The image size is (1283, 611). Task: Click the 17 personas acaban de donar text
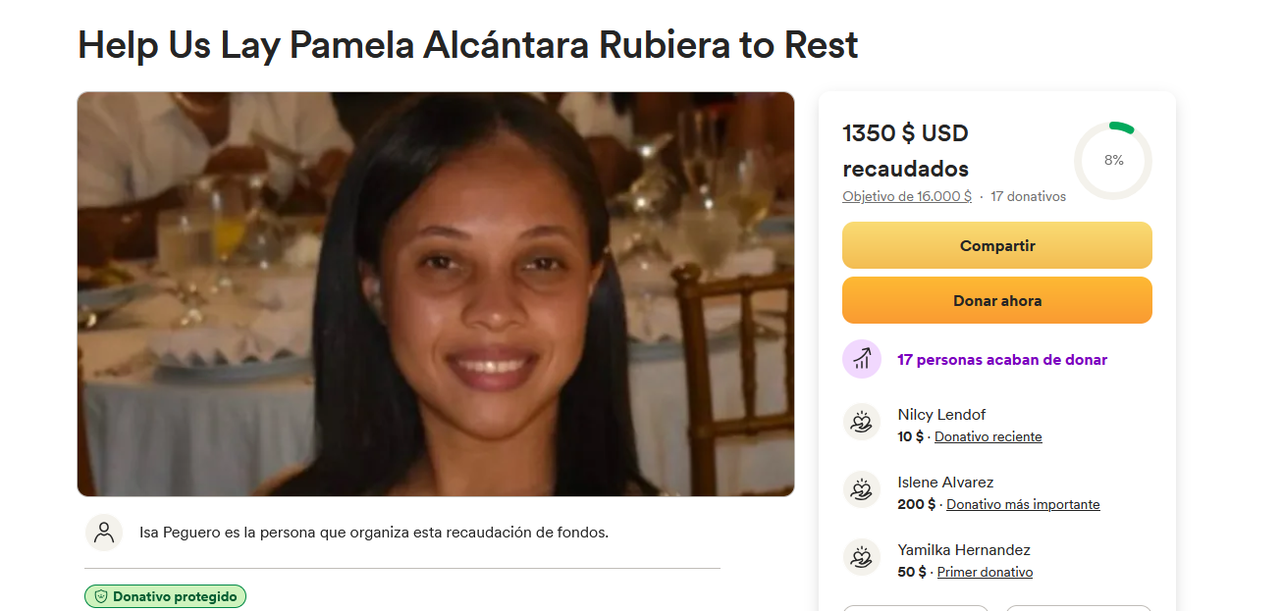tap(1002, 360)
